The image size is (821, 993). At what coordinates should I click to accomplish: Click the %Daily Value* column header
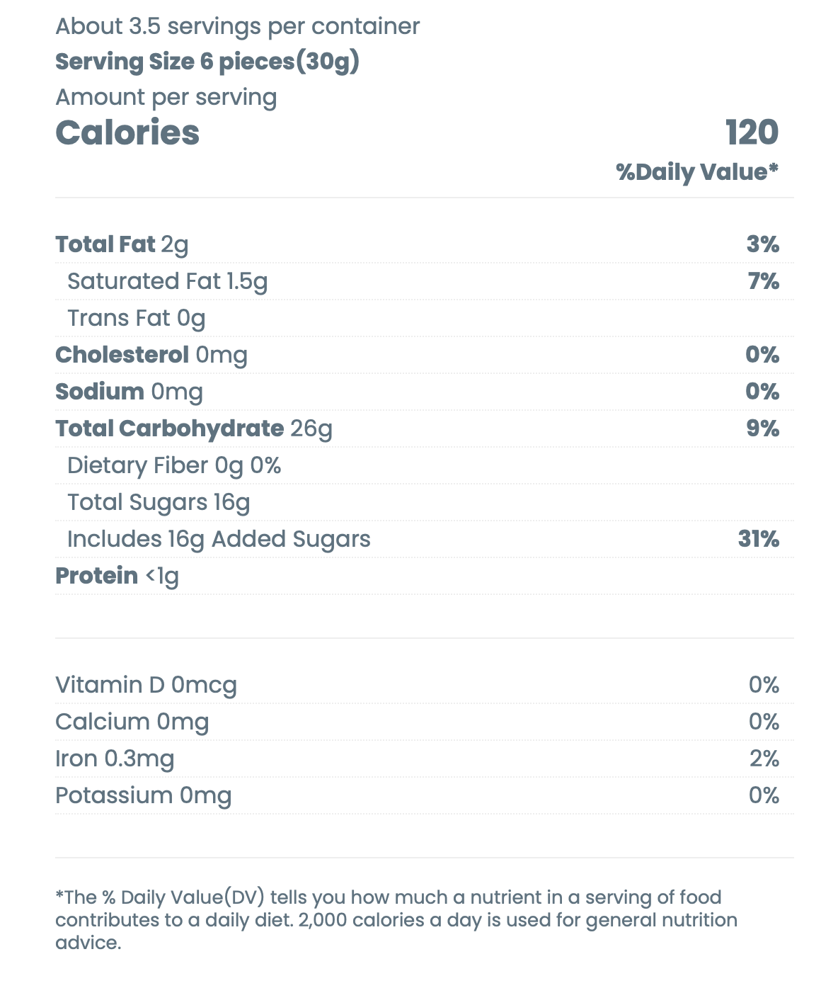pyautogui.click(x=697, y=172)
